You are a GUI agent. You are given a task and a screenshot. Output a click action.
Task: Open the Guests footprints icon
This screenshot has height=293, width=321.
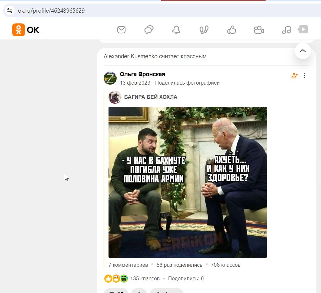tap(204, 30)
